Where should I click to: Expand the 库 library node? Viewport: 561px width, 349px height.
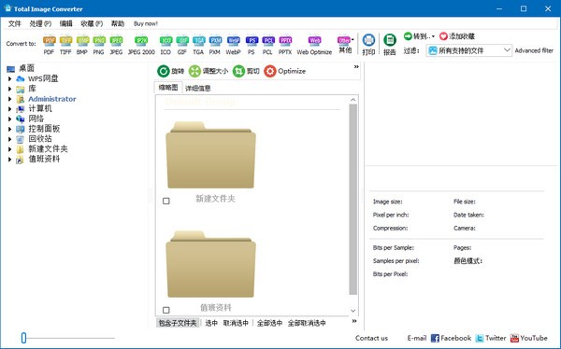(10, 89)
